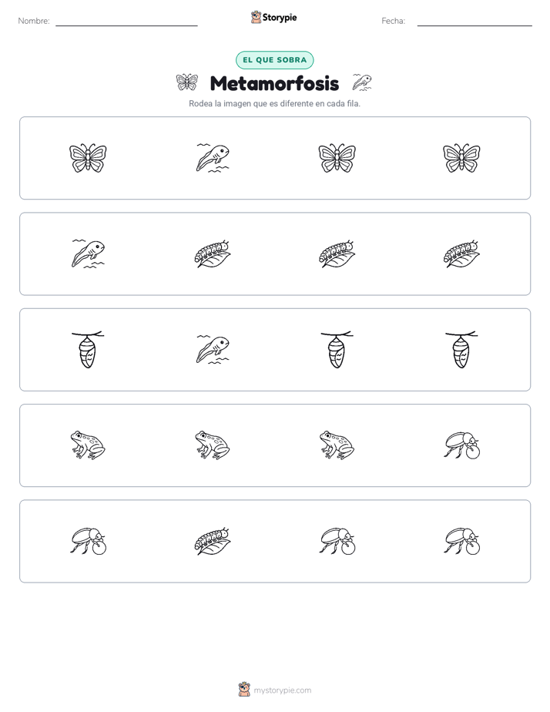The image size is (550, 712).
Task: Click the beetle in the frog row
Action: [461, 445]
